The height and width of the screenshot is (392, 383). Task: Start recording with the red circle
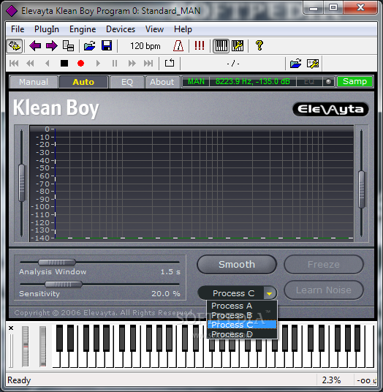click(80, 63)
